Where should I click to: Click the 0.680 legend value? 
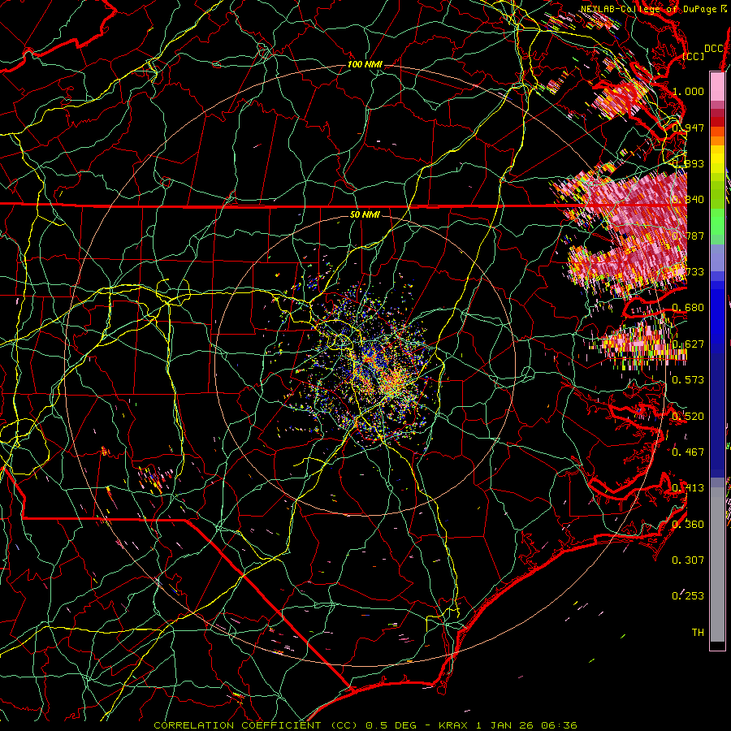688,308
